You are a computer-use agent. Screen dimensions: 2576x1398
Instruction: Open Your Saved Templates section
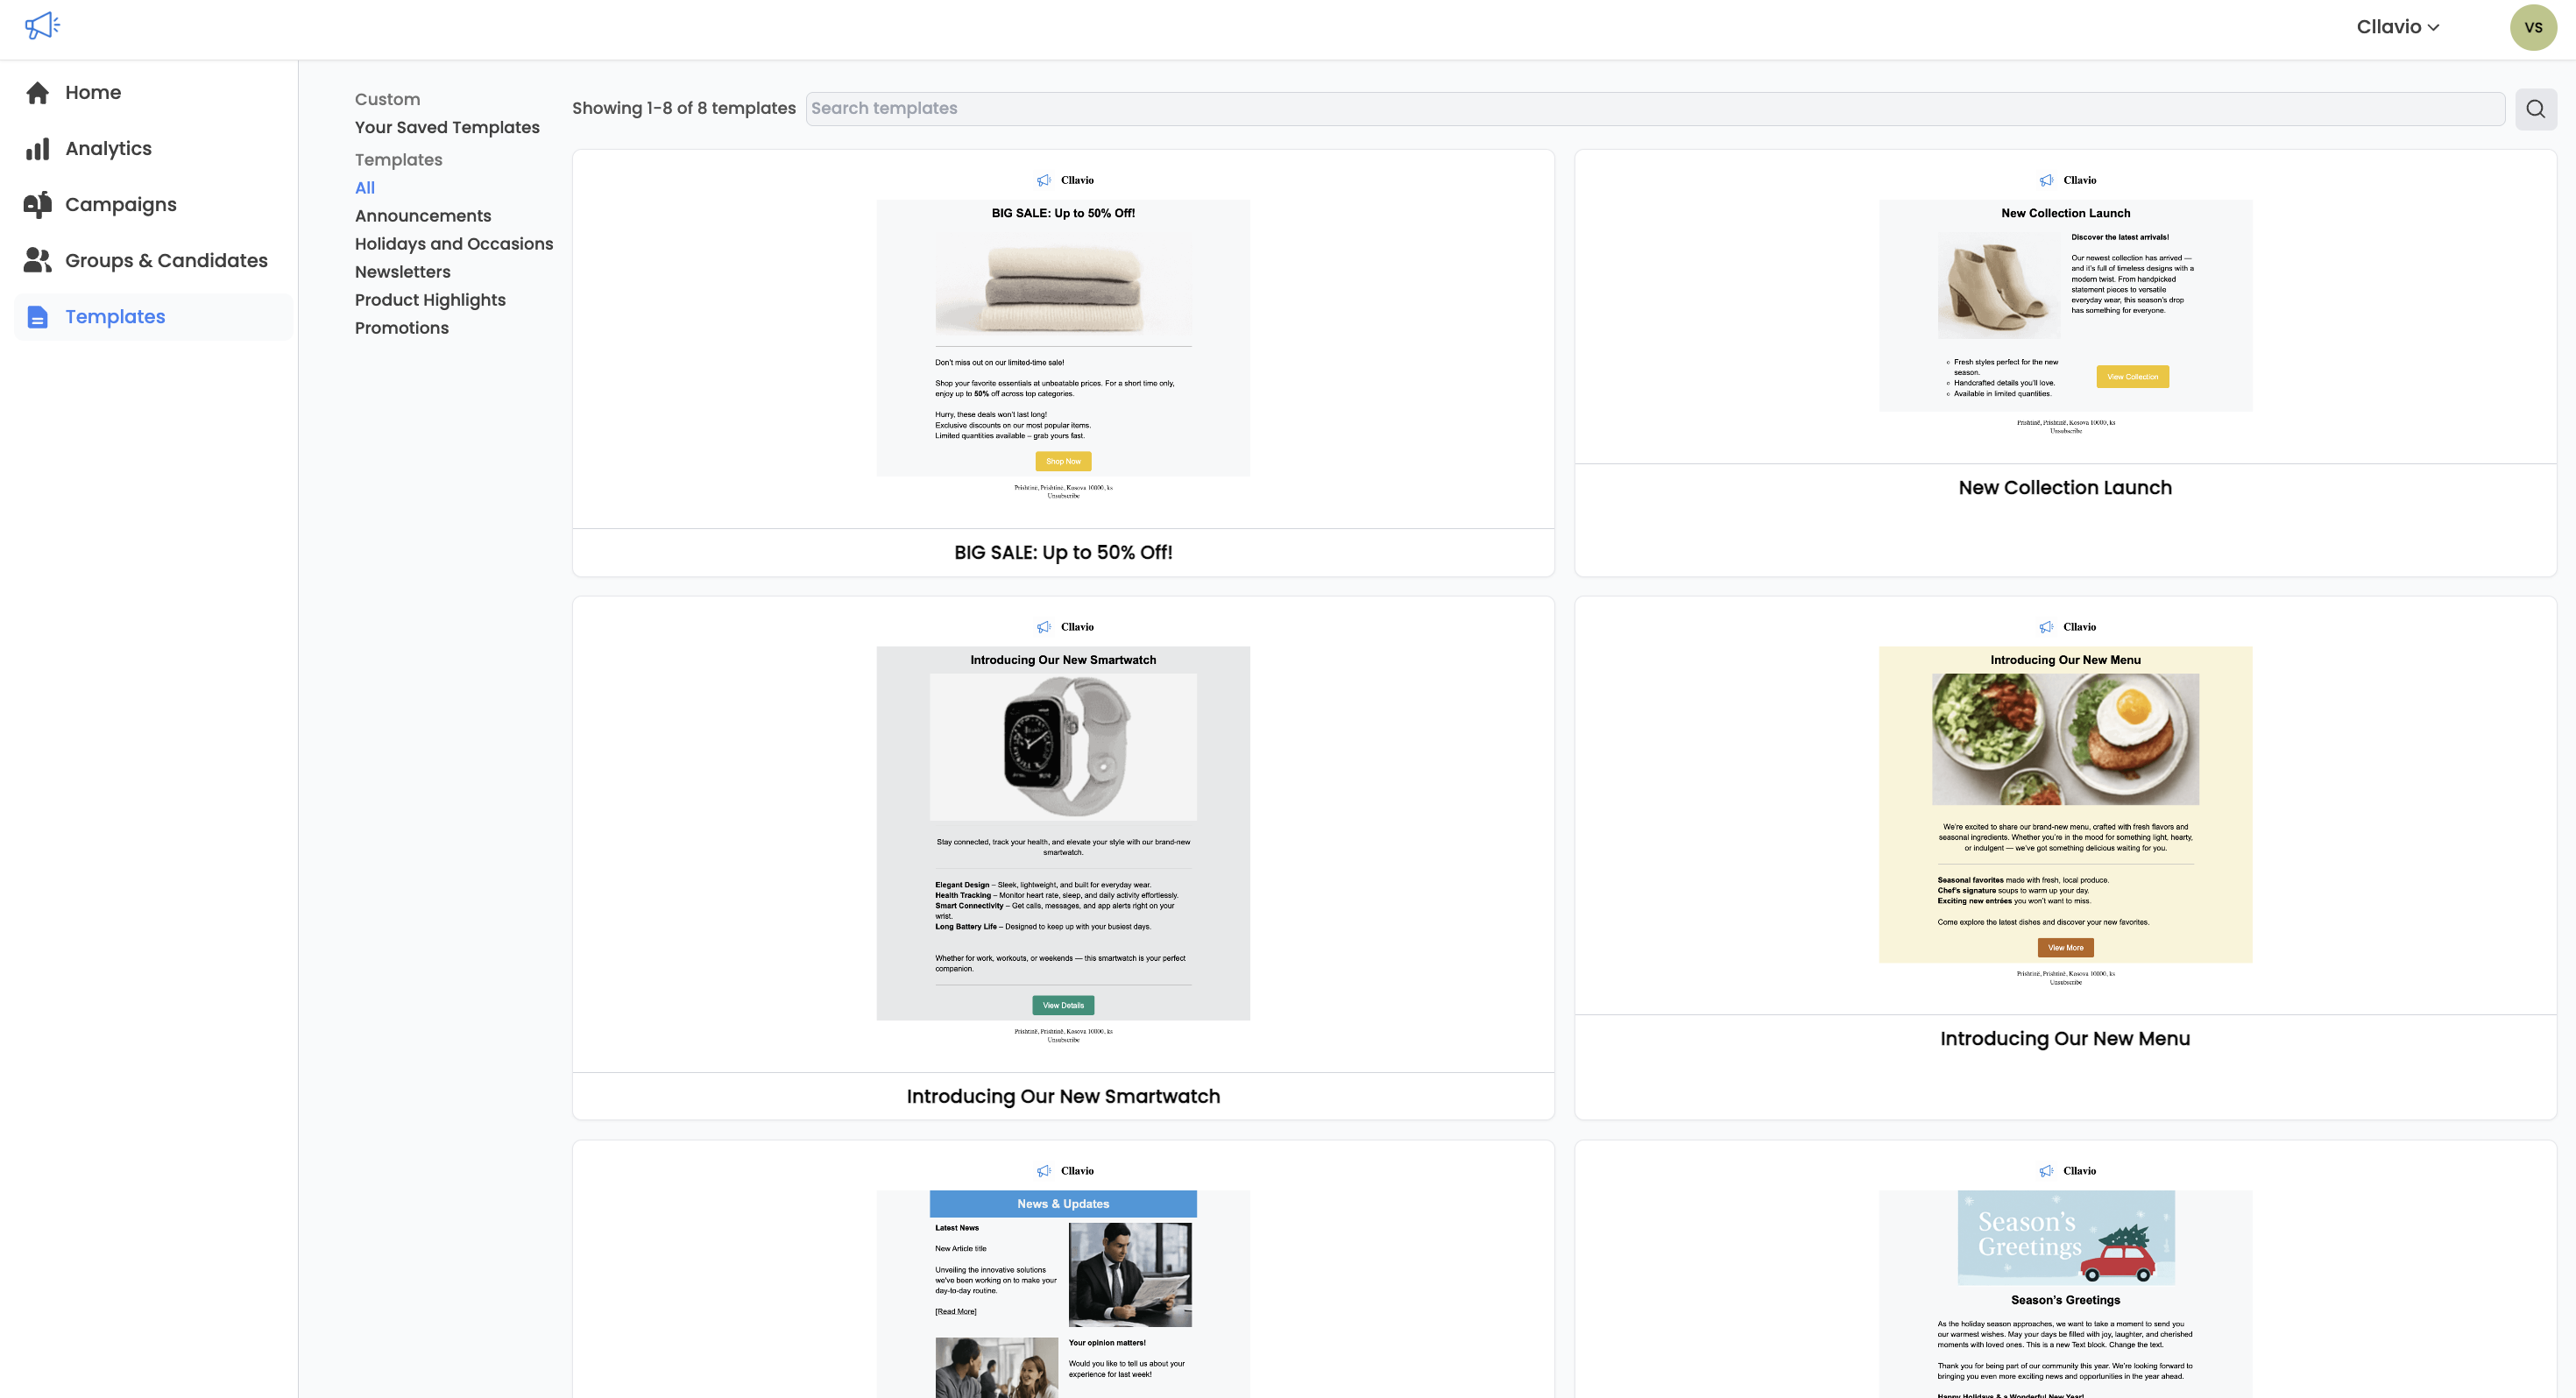point(447,127)
